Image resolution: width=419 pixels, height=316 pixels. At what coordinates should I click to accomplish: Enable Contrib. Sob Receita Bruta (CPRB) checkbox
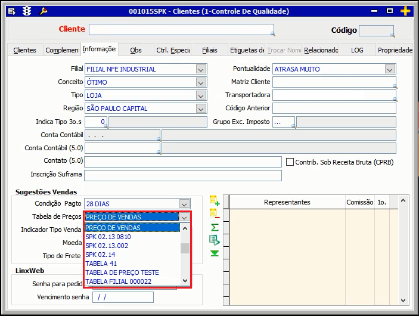(290, 162)
